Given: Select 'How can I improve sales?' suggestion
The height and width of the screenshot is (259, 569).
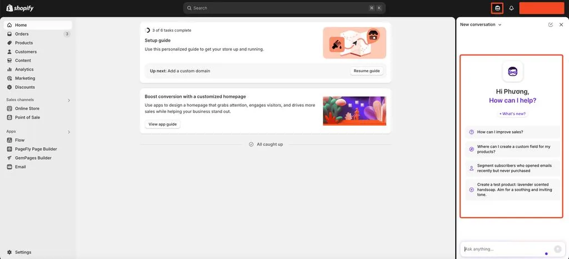Looking at the screenshot, I should (x=512, y=132).
